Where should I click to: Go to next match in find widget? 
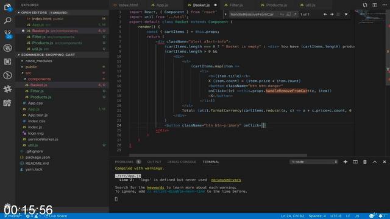(x=331, y=15)
